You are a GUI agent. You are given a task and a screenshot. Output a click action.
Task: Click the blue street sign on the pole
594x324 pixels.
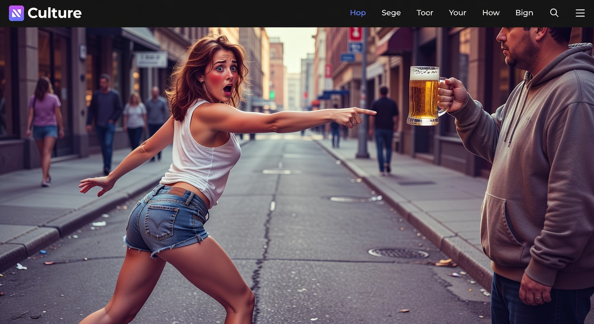(x=355, y=47)
